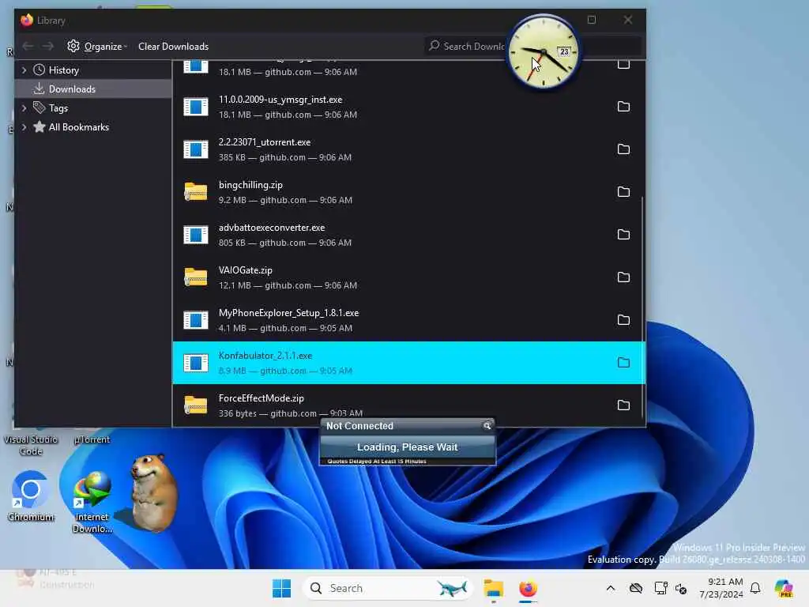Click the network status tray icon

click(661, 588)
